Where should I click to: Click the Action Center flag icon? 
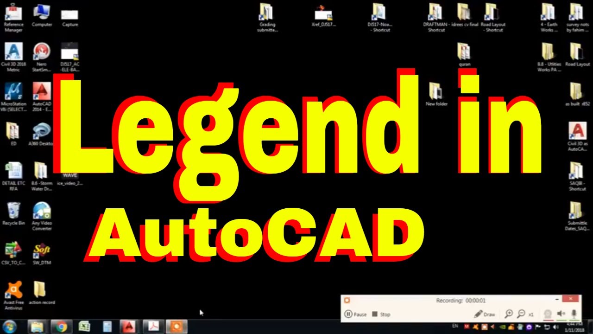(x=538, y=327)
